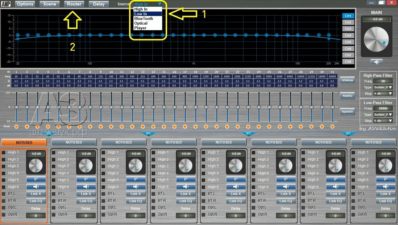The width and height of the screenshot is (398, 225).
Task: Check BT L in first channel strip
Action: click(x=4, y=194)
